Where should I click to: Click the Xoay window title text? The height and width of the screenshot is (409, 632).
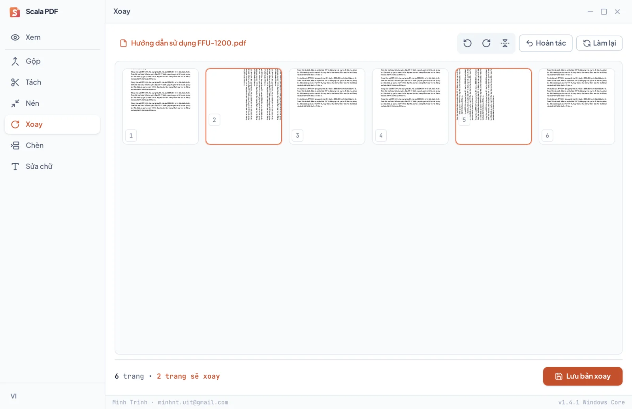[122, 11]
